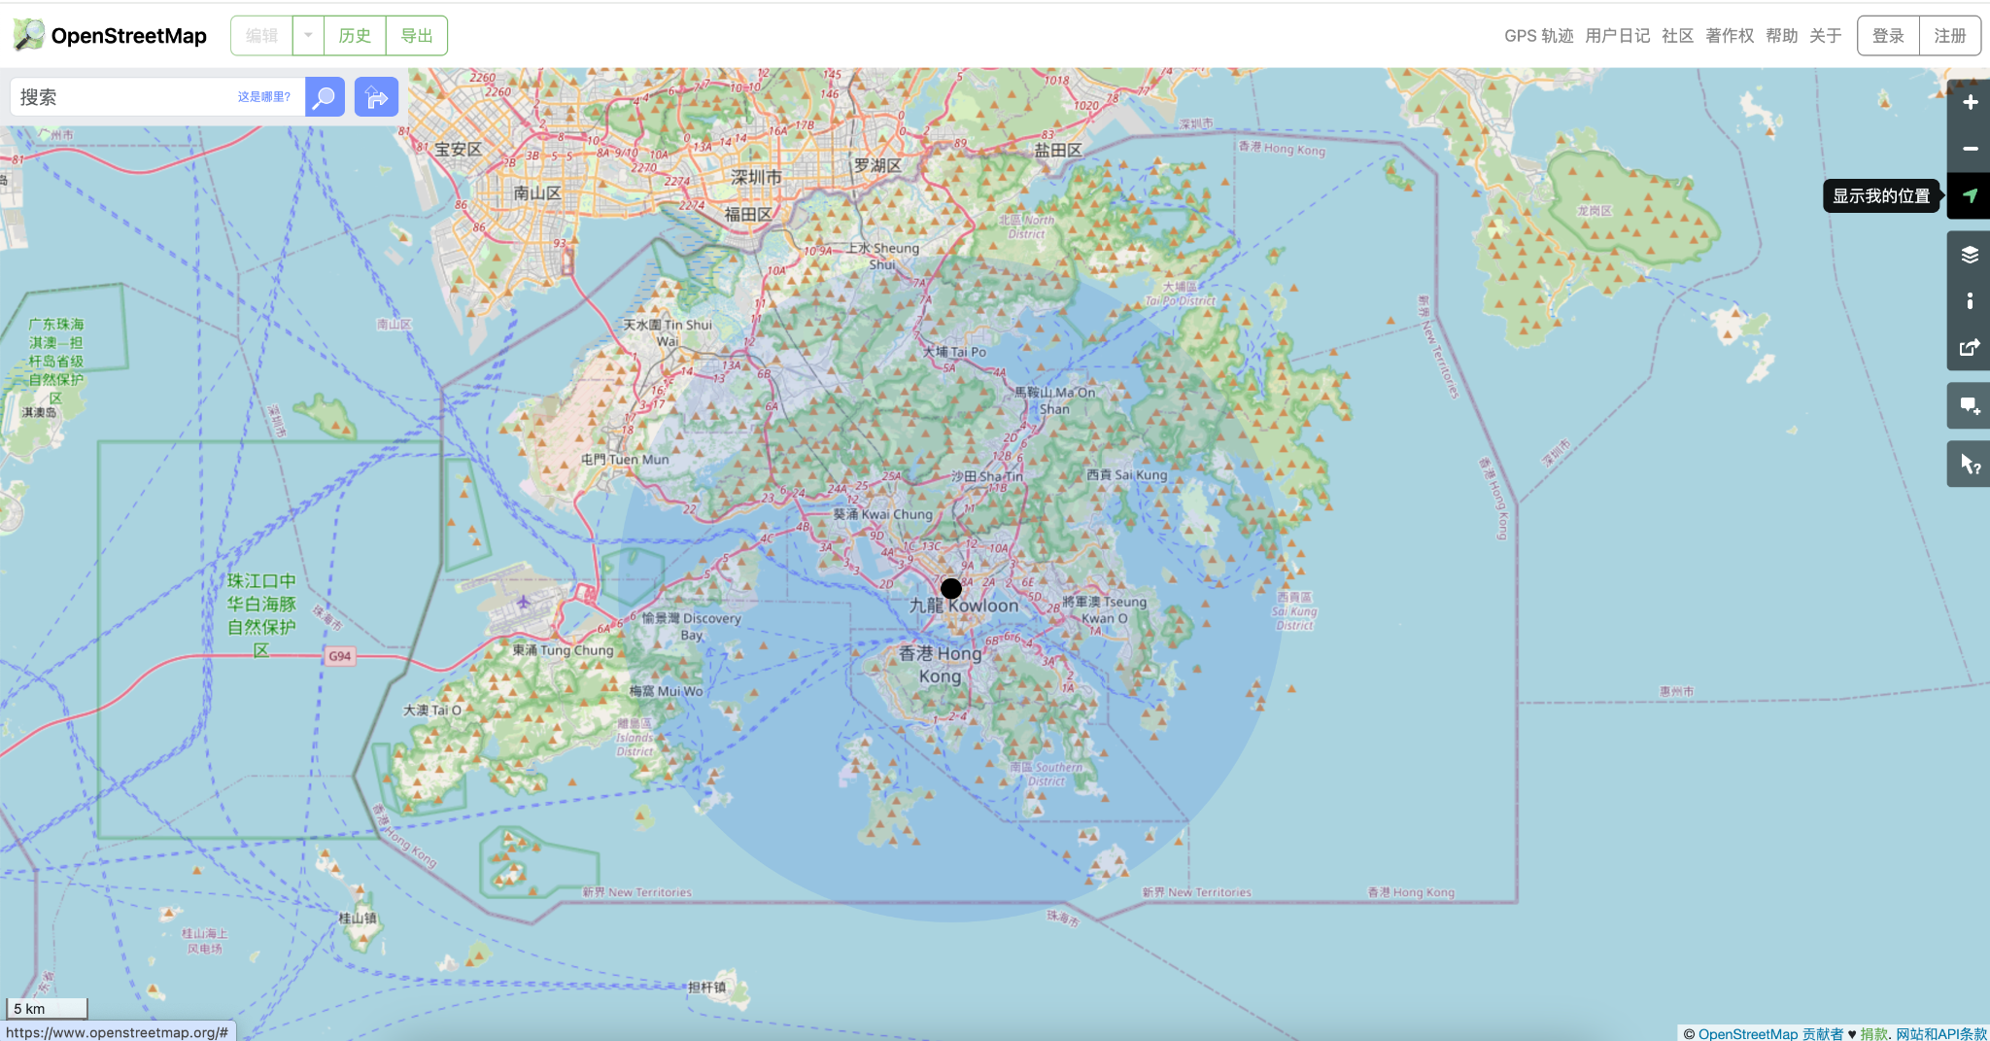Image resolution: width=1990 pixels, height=1041 pixels.
Task: Open the 历史 history tab
Action: (x=354, y=35)
